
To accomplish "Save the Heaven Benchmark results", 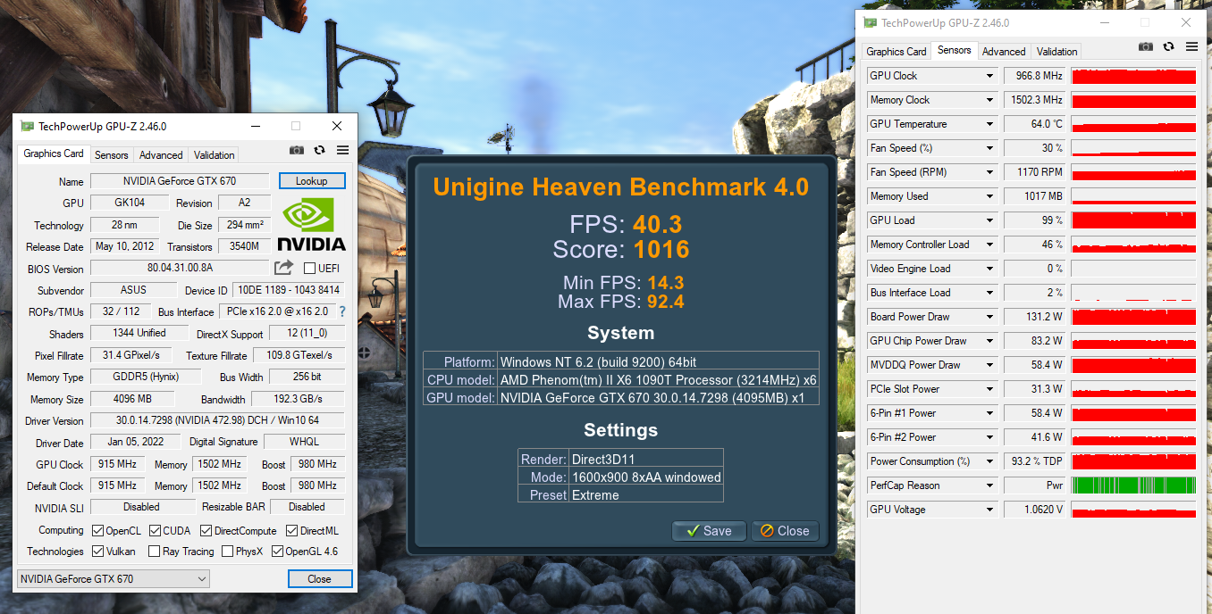I will 709,531.
